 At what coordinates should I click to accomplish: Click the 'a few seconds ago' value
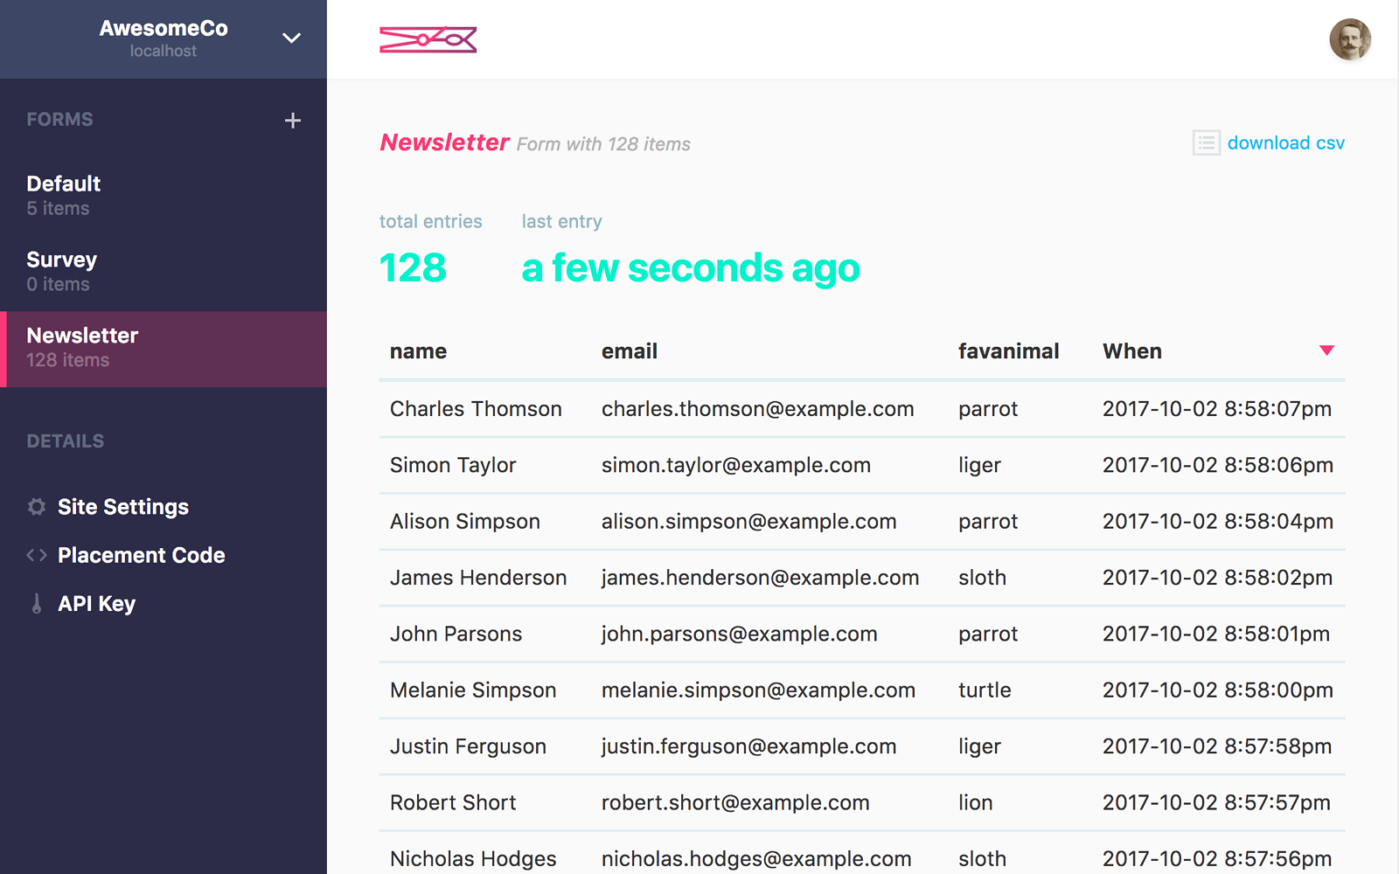tap(691, 268)
